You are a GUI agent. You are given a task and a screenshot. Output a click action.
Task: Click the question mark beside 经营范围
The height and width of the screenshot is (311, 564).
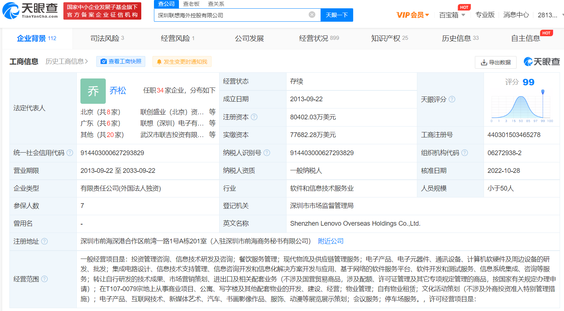pos(44,279)
